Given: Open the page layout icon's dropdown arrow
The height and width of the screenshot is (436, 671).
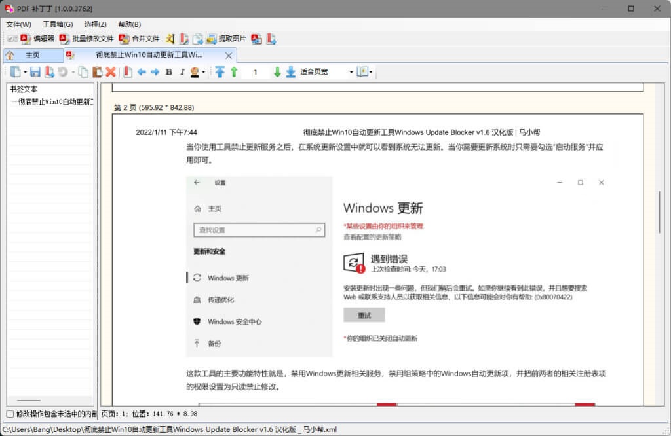Looking at the screenshot, I should [371, 72].
